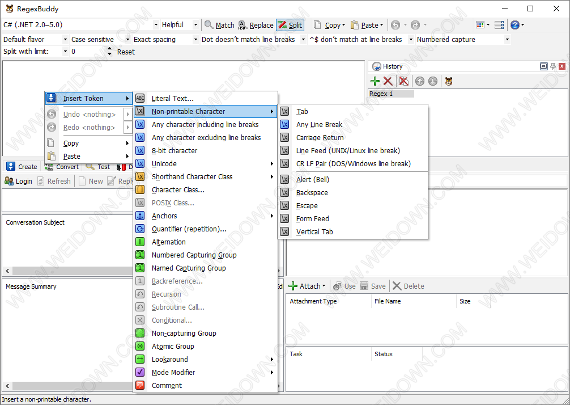Click the Literal Text ABC icon
The image size is (570, 405).
click(140, 98)
